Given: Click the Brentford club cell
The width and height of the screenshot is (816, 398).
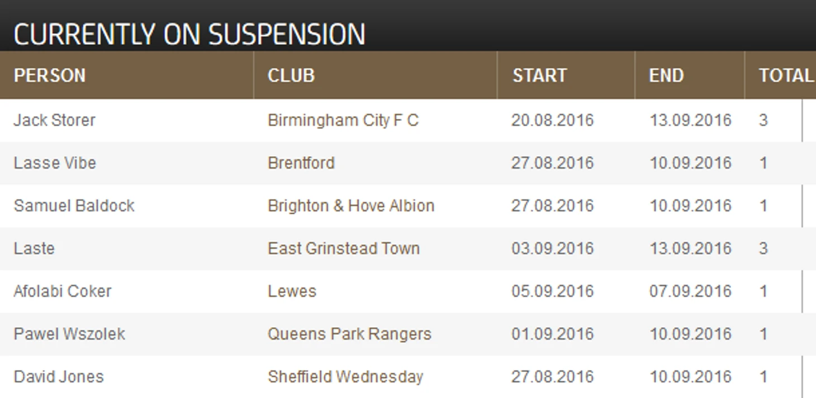Looking at the screenshot, I should 301,163.
